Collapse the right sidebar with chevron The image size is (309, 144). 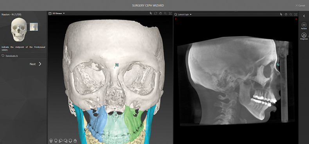point(304,16)
